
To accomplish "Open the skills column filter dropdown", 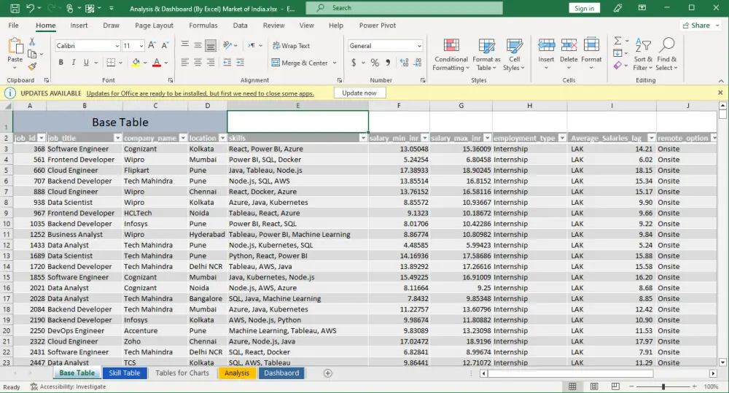I will point(364,138).
